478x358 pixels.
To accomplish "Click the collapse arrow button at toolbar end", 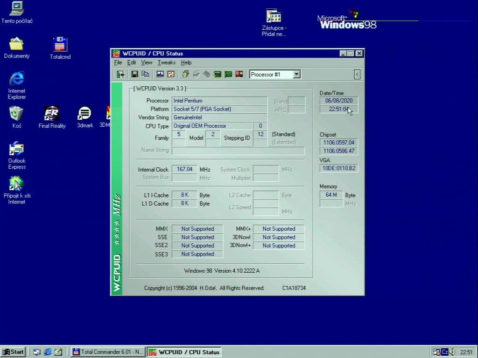I will [357, 74].
